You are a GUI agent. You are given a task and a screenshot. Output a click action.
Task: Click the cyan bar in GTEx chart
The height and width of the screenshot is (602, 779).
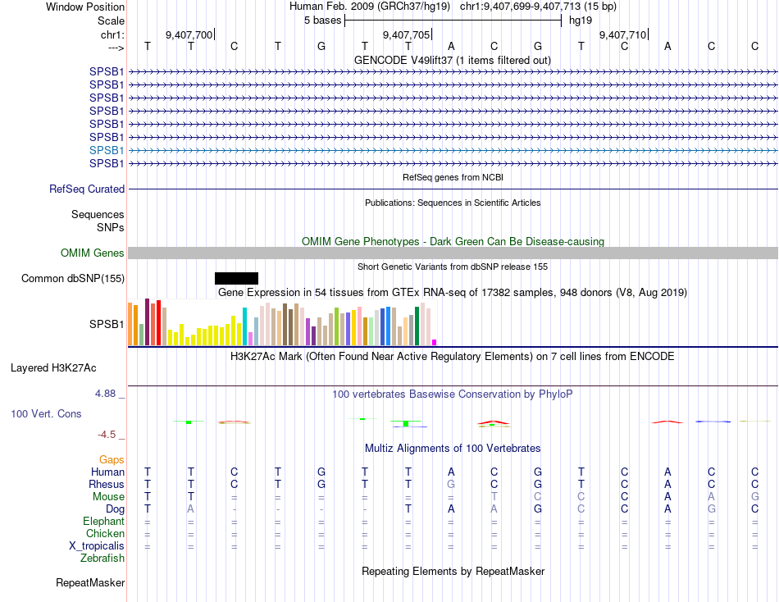click(x=245, y=326)
